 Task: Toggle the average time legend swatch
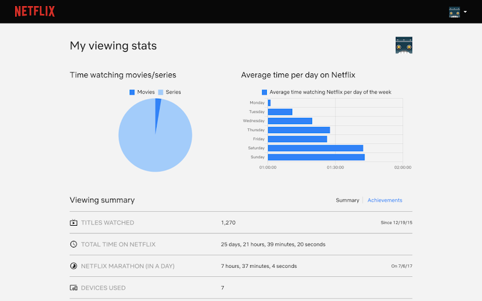[264, 92]
